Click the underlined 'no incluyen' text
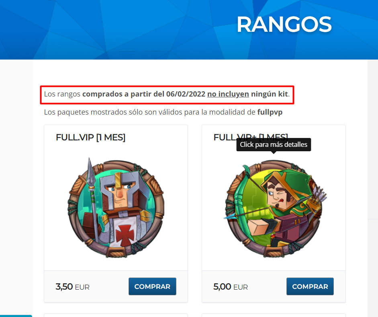Image resolution: width=378 pixels, height=317 pixels. 228,94
